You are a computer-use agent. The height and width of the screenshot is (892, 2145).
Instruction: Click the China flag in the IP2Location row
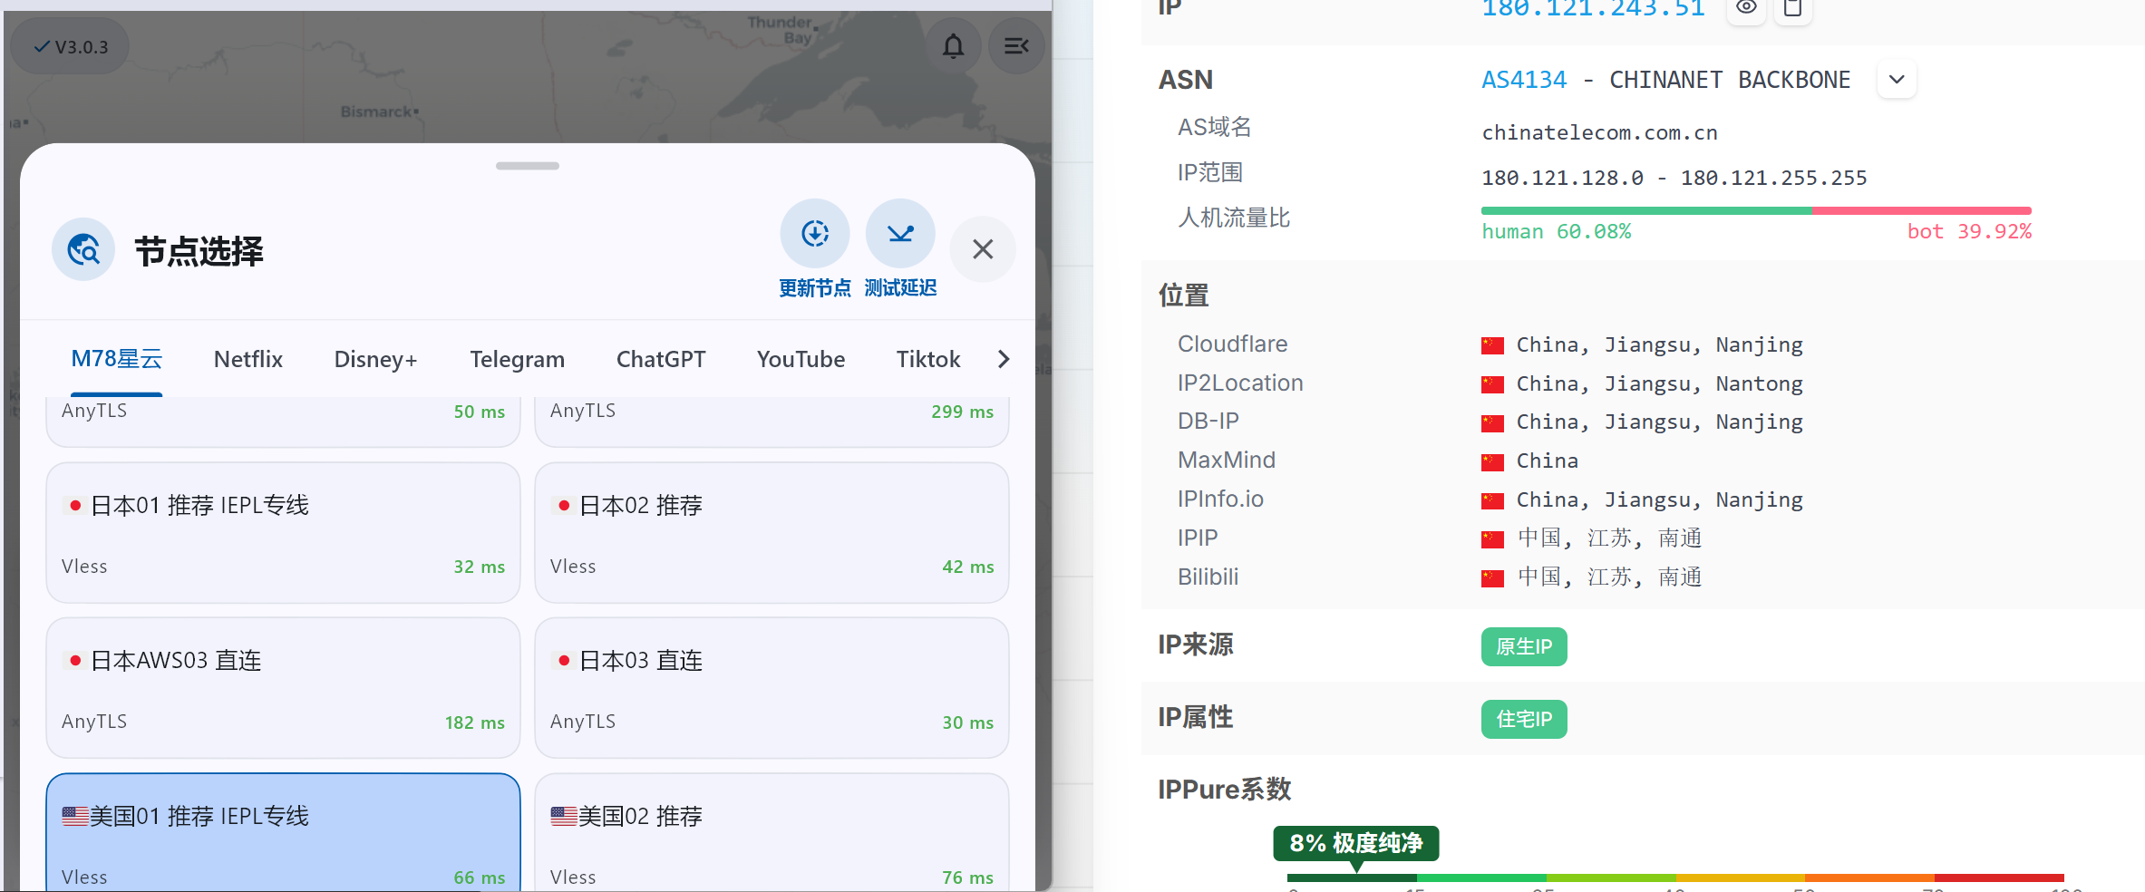click(x=1492, y=384)
